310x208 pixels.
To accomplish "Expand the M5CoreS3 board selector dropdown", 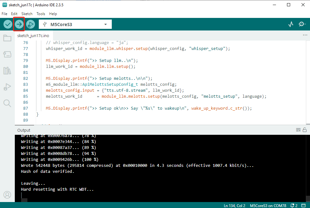I will point(75,24).
